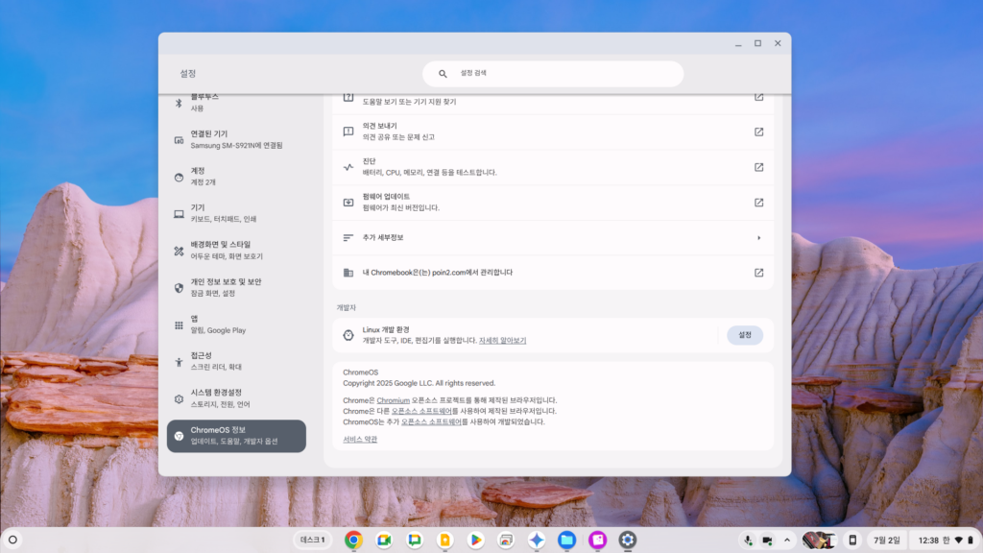The height and width of the screenshot is (553, 983).
Task: Open 의견 보내기 external link icon
Action: point(758,132)
